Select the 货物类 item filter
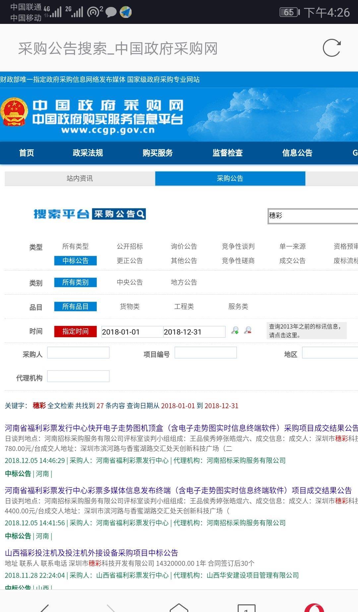358x612 pixels. (x=130, y=306)
